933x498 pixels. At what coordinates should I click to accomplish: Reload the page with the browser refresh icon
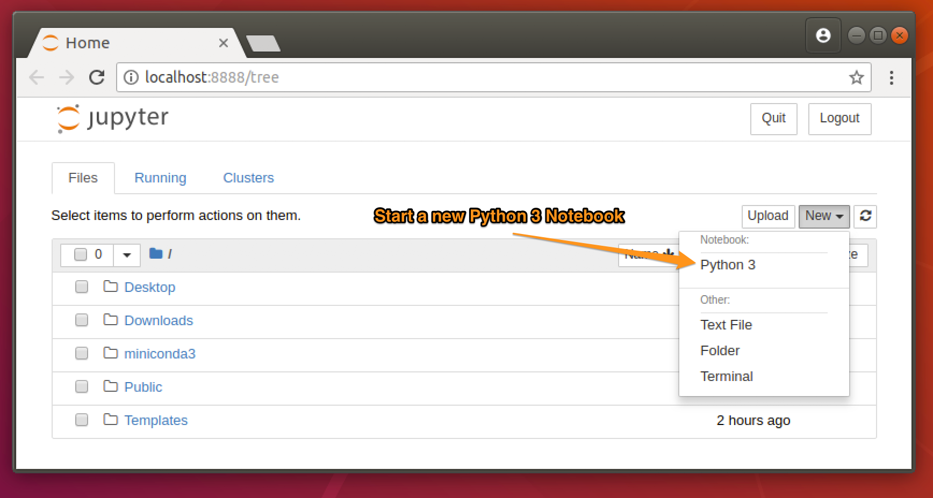coord(97,77)
